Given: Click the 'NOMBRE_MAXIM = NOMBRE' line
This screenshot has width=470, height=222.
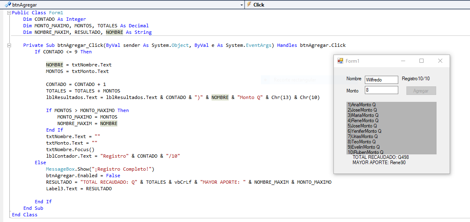Looking at the screenshot, I should click(87, 123).
